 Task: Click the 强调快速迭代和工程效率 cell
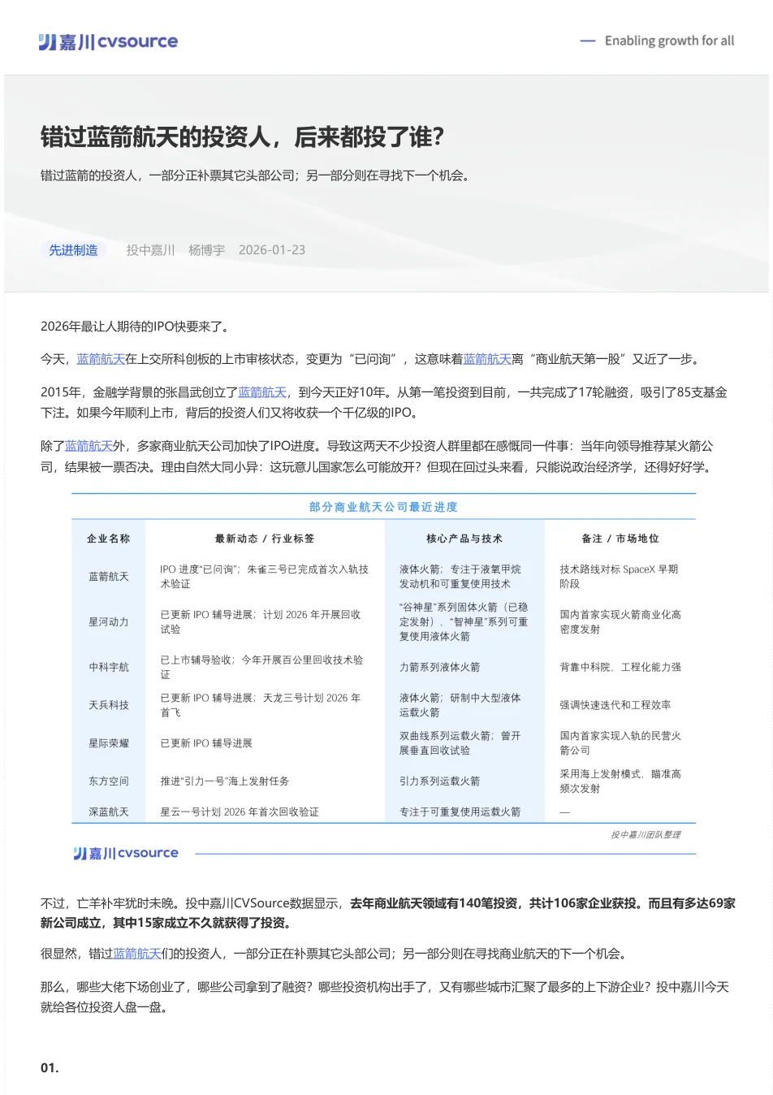(615, 705)
